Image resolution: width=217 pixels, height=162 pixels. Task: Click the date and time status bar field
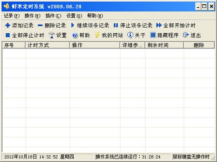click(48, 157)
